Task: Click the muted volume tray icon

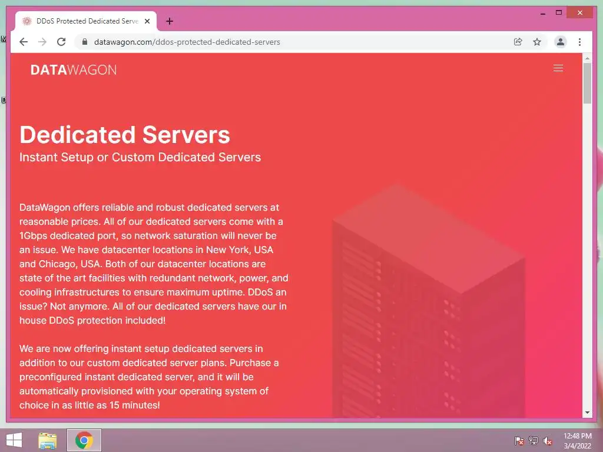Action: point(548,441)
